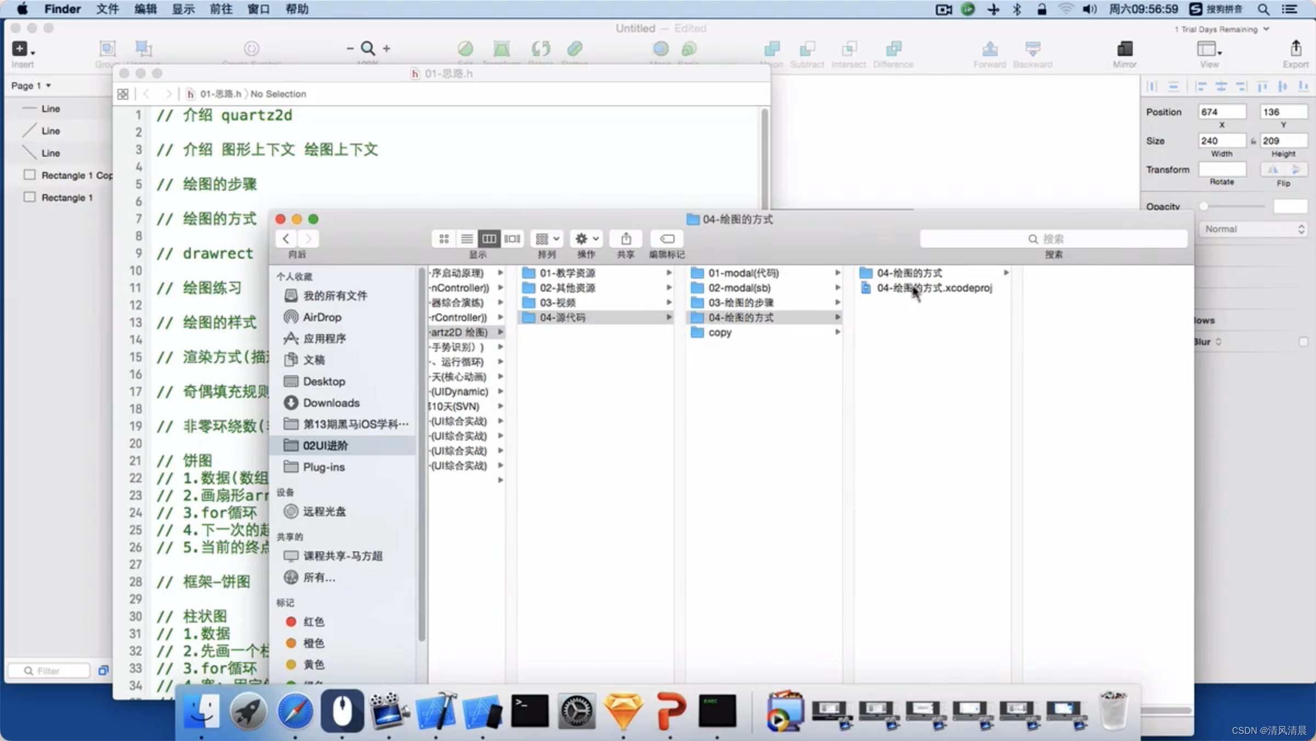Screen dimensions: 1316x741
Task: Click the Width field showing 240
Action: coord(1222,141)
